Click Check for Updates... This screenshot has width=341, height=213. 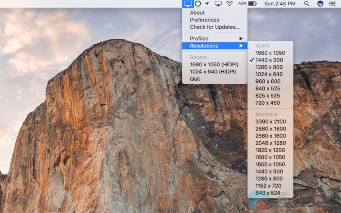(x=215, y=27)
